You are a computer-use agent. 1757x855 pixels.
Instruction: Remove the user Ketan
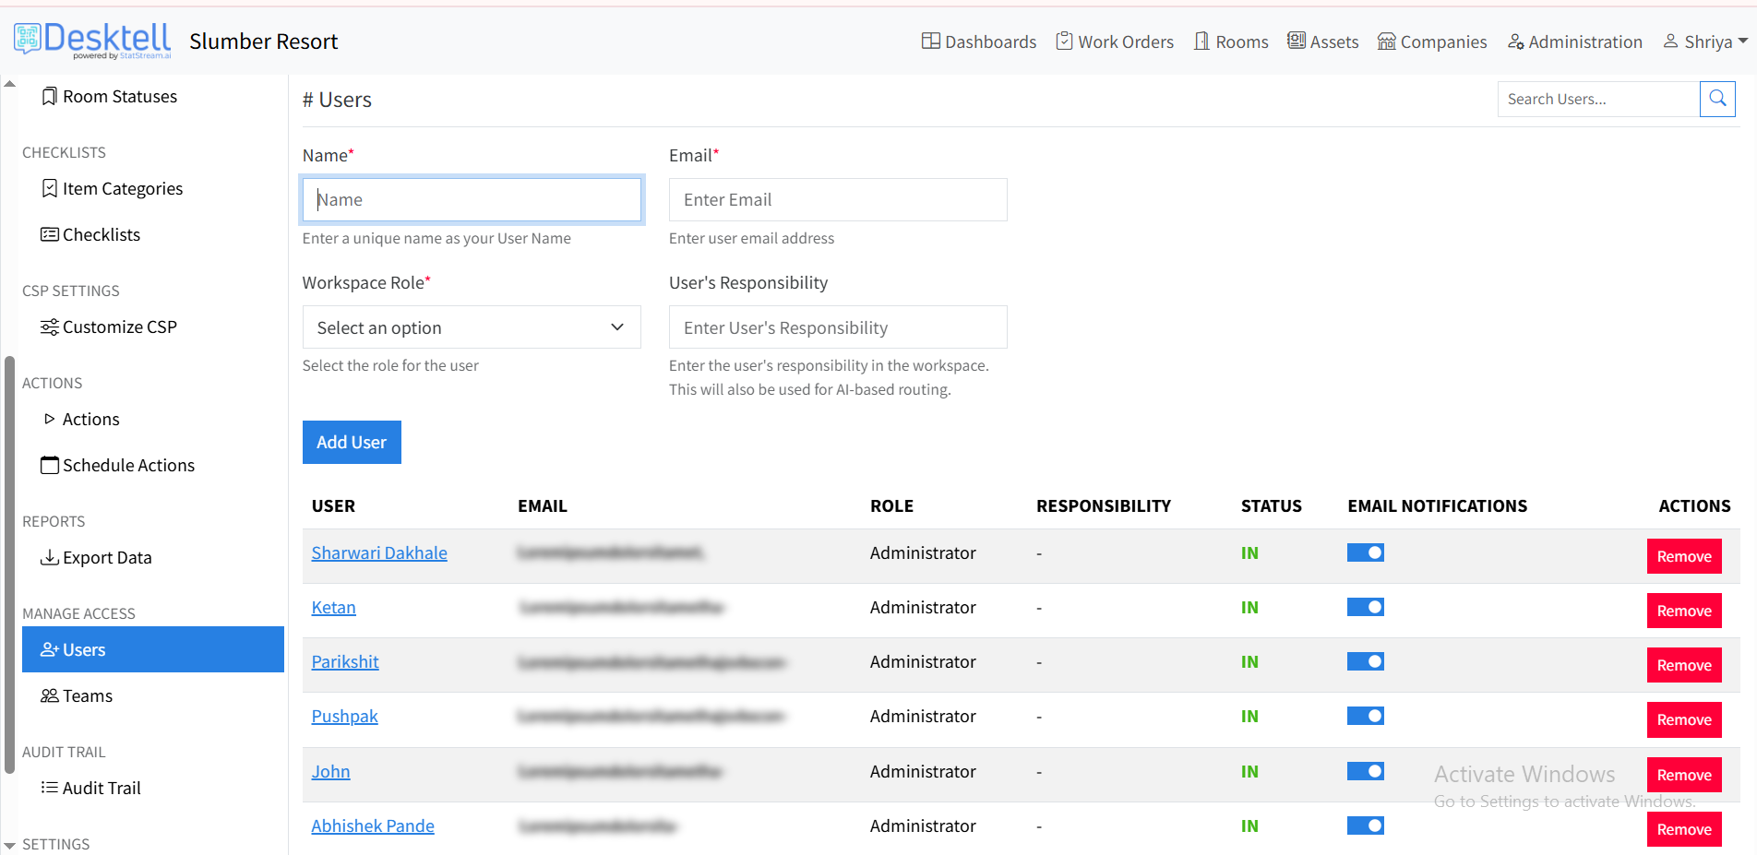(x=1683, y=611)
